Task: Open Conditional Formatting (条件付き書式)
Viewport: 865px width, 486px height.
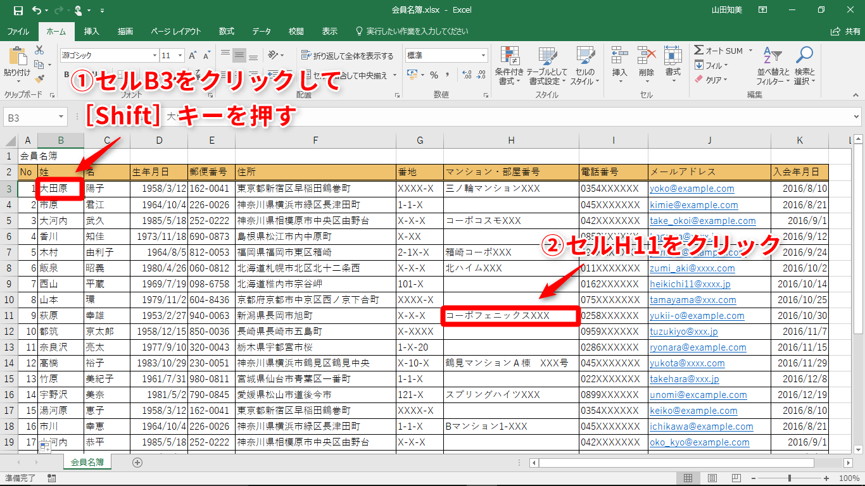Action: pyautogui.click(x=510, y=66)
